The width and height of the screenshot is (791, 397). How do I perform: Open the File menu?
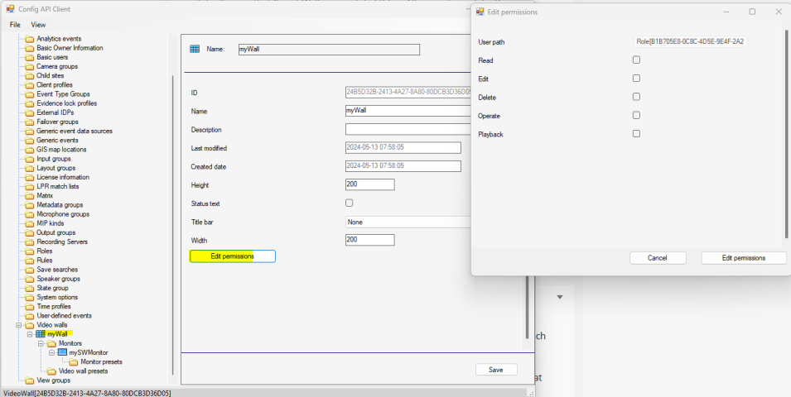[x=15, y=25]
